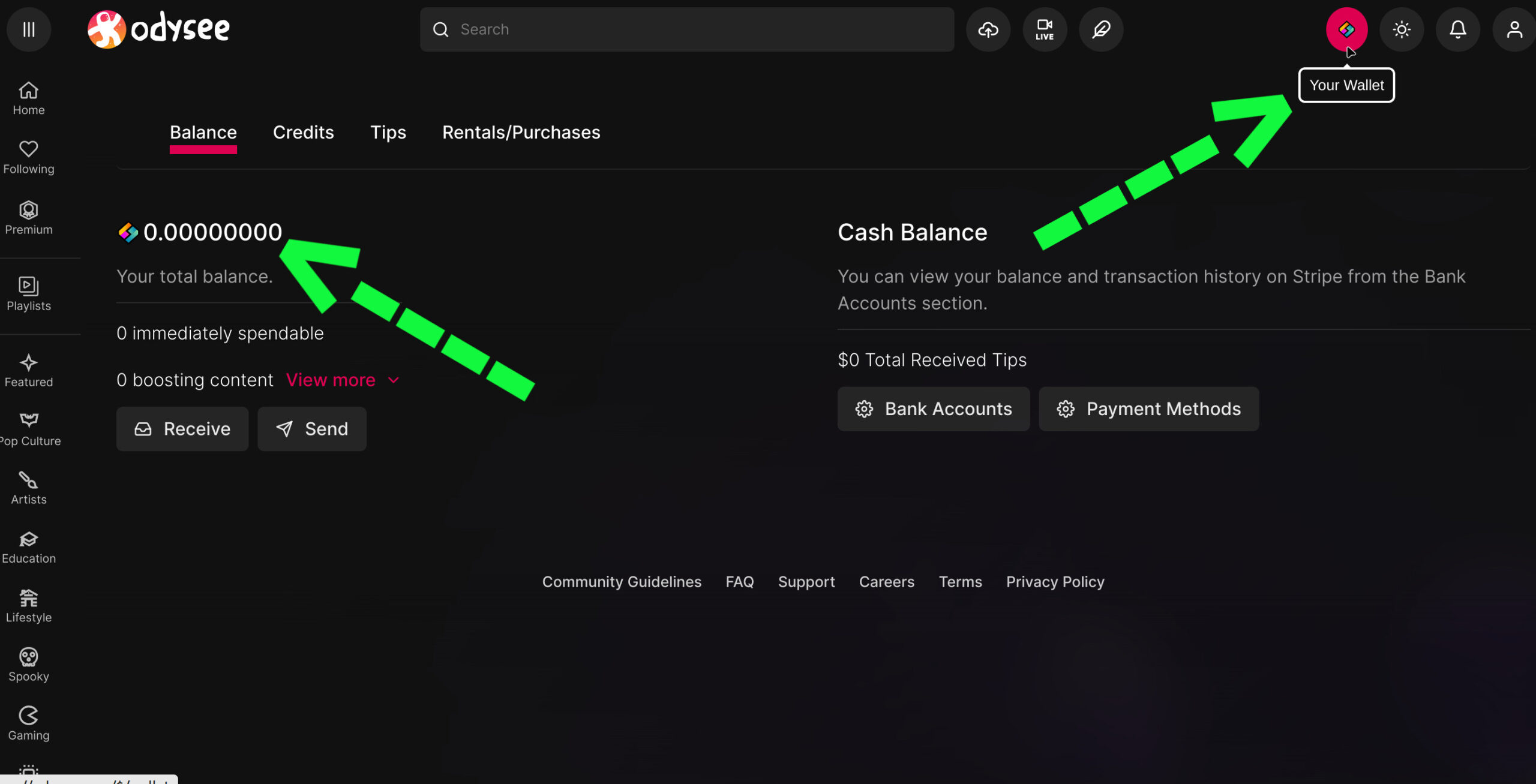1536x784 pixels.
Task: Click the Receive button
Action: point(182,428)
